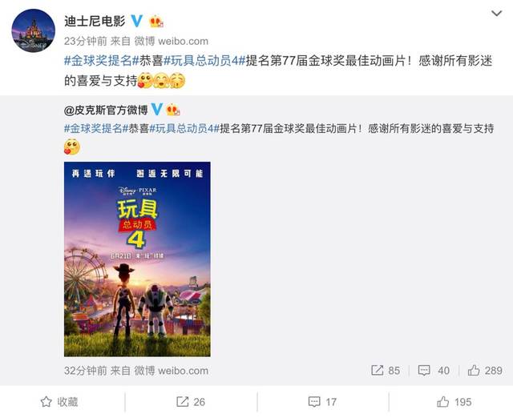
Task: Click the 迪士尼电影 account name
Action: coord(95,21)
